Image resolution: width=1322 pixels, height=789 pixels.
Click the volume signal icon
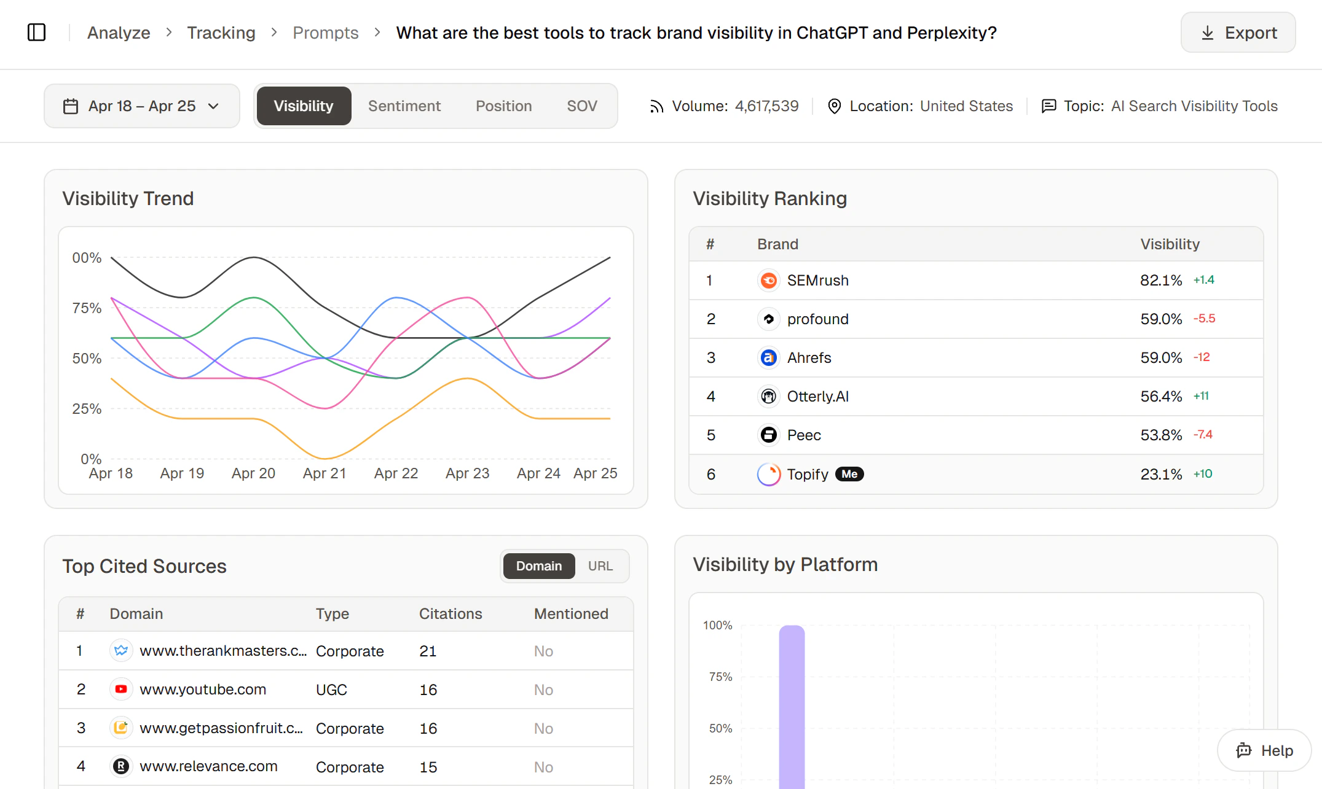click(656, 106)
